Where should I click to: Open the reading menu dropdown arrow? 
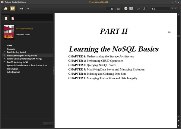pyautogui.click(x=28, y=9)
